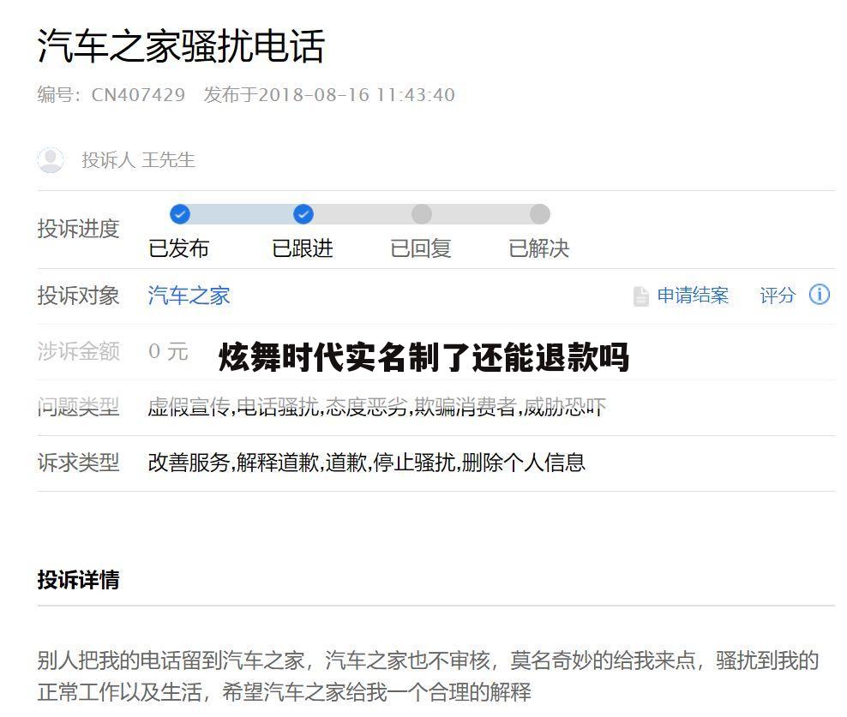Click the complaint detail paragraph text
This screenshot has width=847, height=717.
click(x=428, y=676)
